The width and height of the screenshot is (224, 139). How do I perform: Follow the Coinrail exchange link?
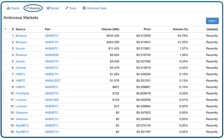click(21, 68)
